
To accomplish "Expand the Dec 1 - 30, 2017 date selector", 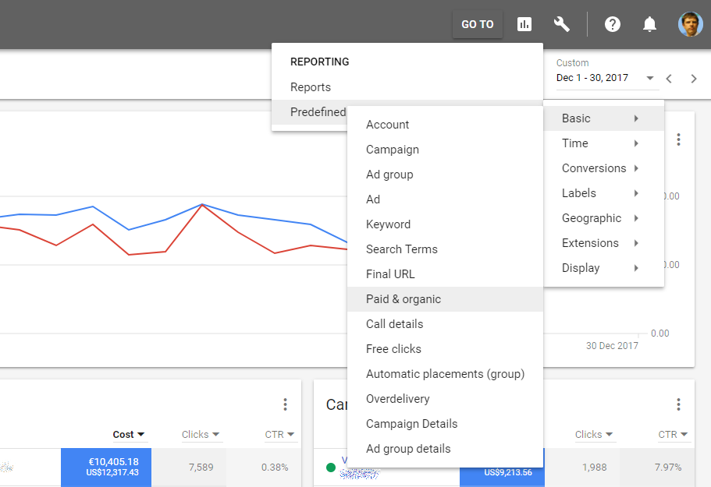I will click(x=650, y=78).
